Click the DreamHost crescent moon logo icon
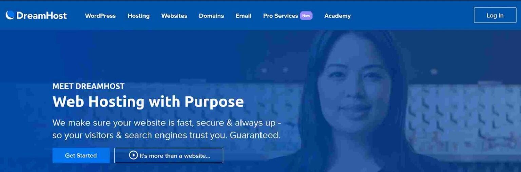Image resolution: width=521 pixels, height=172 pixels. point(10,15)
